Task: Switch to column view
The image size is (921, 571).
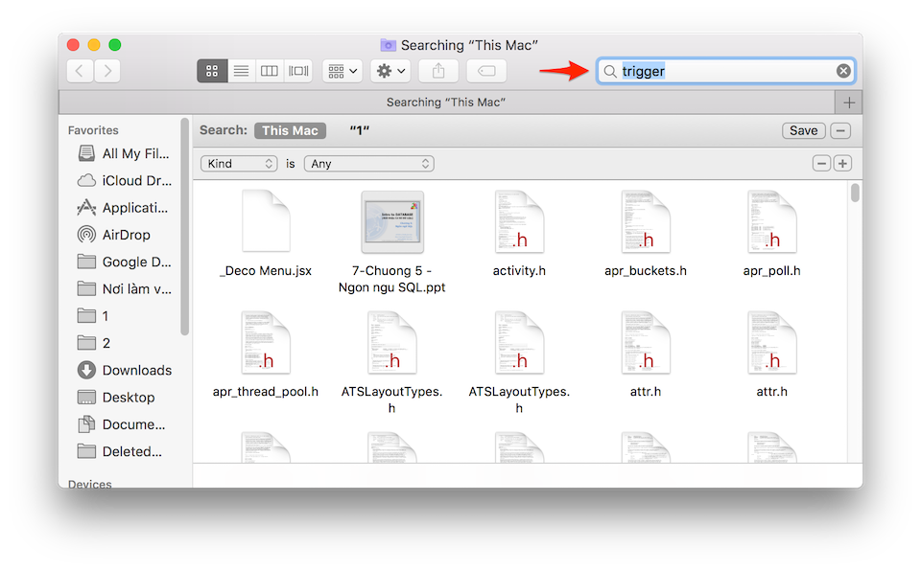Action: tap(269, 70)
